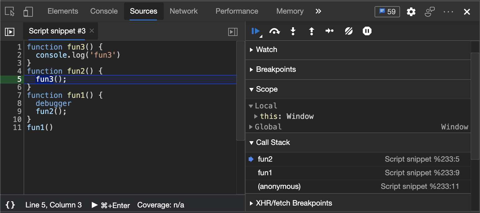
Task: Open the inspect element picker
Action: point(10,12)
